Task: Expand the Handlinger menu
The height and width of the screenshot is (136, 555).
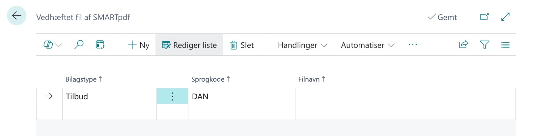Action: (x=302, y=45)
